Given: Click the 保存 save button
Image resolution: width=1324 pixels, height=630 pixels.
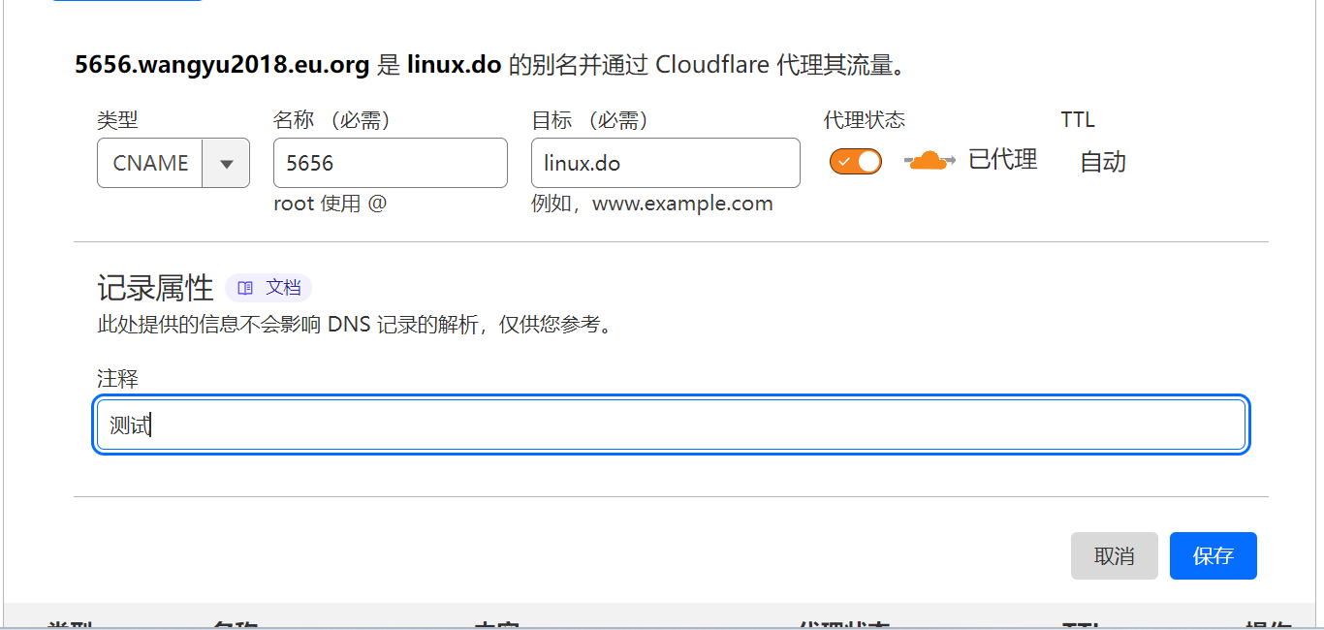Looking at the screenshot, I should click(x=1214, y=556).
